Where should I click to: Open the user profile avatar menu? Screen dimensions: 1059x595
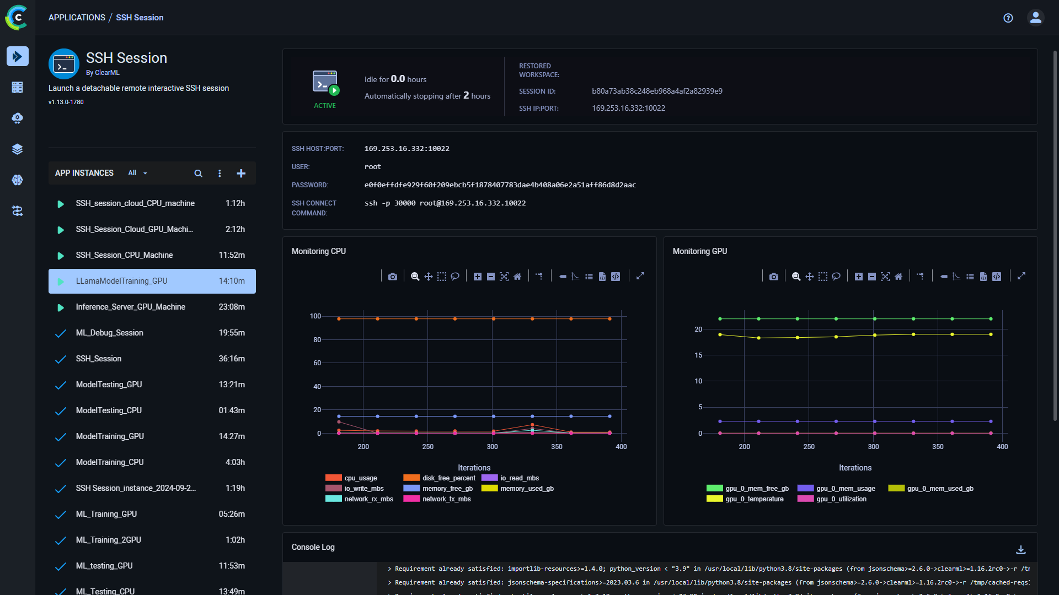coord(1035,18)
